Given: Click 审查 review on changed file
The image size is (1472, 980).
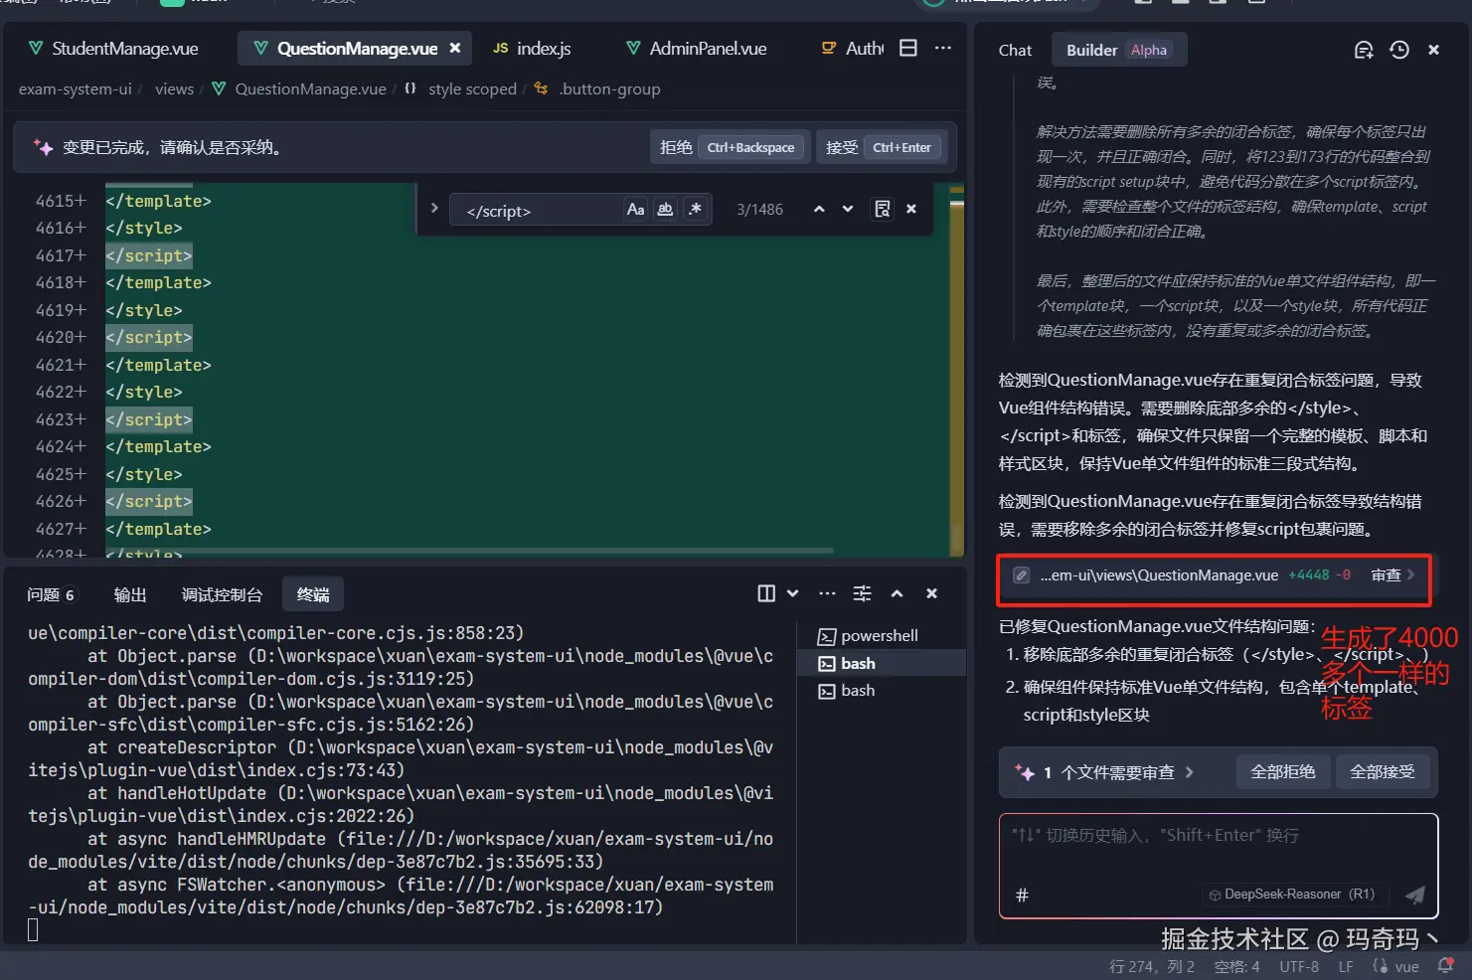Looking at the screenshot, I should coord(1392,575).
